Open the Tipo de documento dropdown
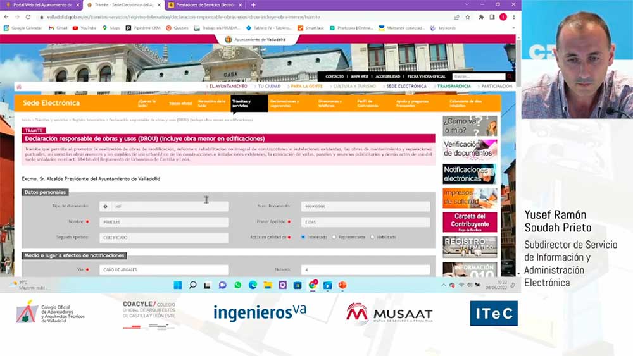633x356 pixels. 169,207
